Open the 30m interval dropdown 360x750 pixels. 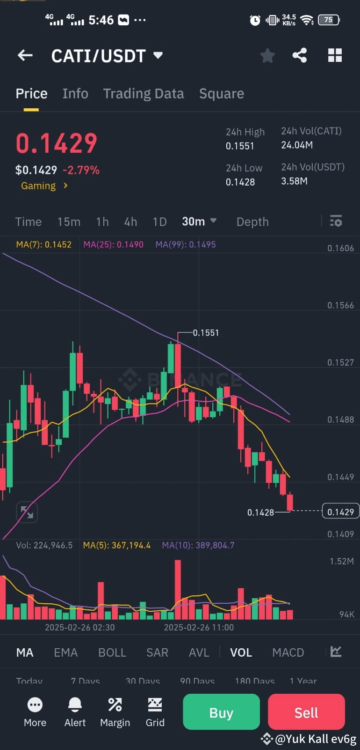(x=199, y=221)
